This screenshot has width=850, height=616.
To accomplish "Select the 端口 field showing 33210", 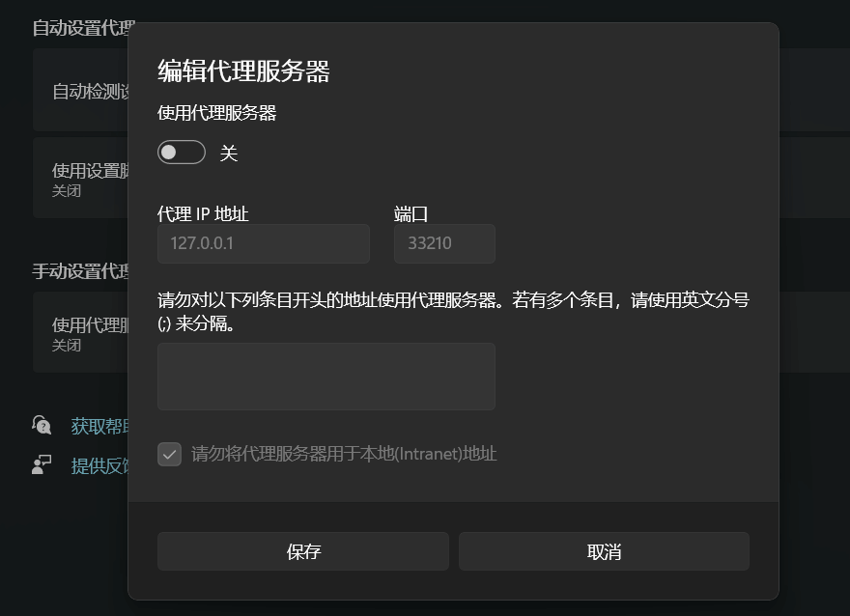I will click(x=444, y=243).
